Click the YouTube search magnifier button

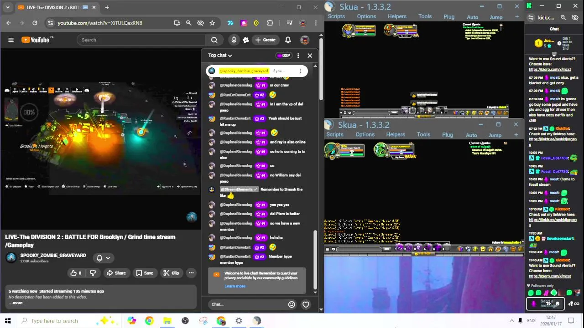click(214, 40)
